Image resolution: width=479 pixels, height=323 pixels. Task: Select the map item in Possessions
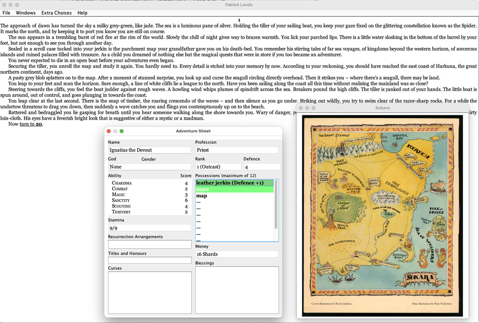pyautogui.click(x=235, y=196)
